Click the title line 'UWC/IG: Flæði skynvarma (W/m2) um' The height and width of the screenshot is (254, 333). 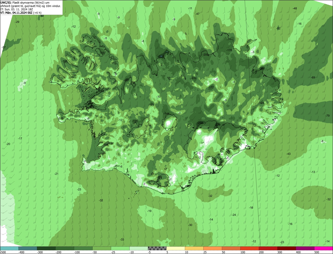(x=25, y=2)
